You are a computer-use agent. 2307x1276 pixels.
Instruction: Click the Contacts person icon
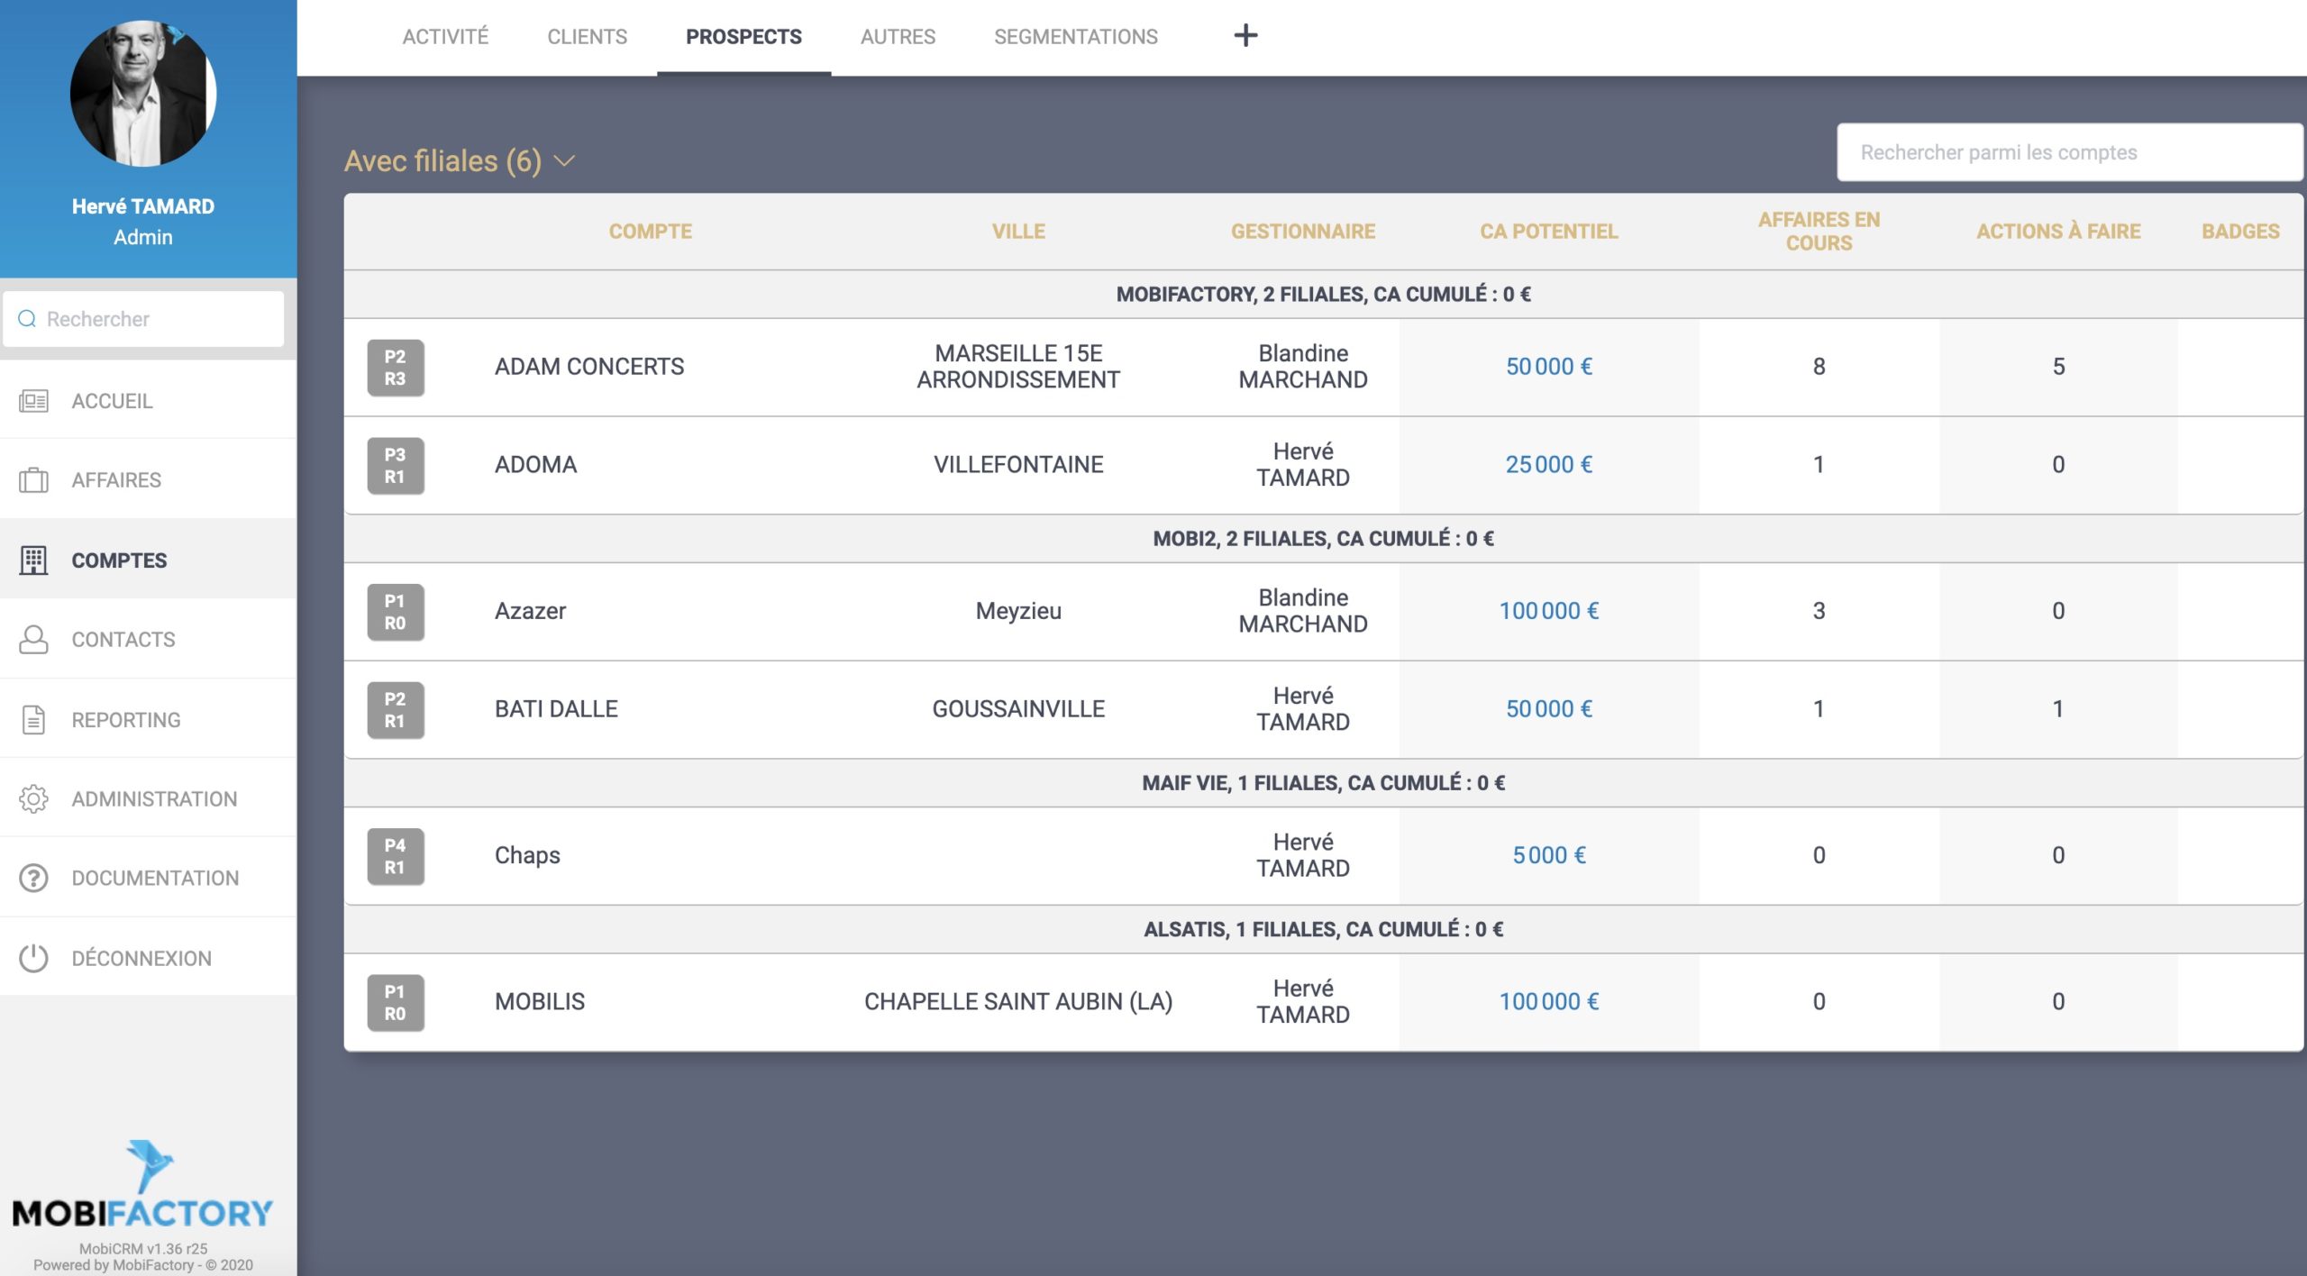coord(33,640)
